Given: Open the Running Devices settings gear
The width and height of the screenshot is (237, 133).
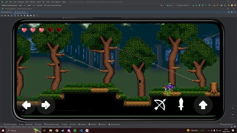Looking at the screenshot, I should click(232, 12).
